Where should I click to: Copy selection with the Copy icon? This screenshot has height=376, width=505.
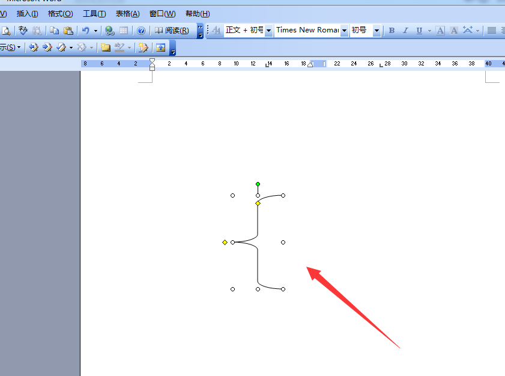point(54,31)
